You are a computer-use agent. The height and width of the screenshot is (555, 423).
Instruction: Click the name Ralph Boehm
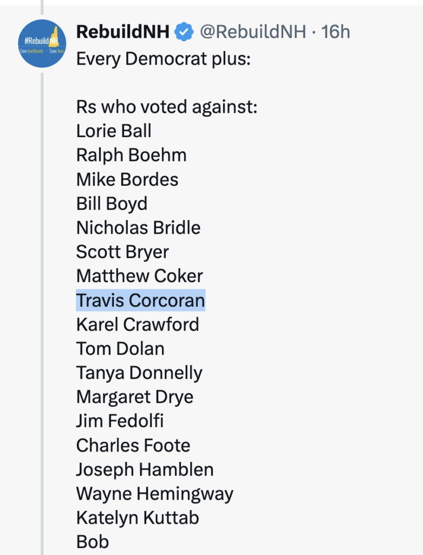(131, 156)
